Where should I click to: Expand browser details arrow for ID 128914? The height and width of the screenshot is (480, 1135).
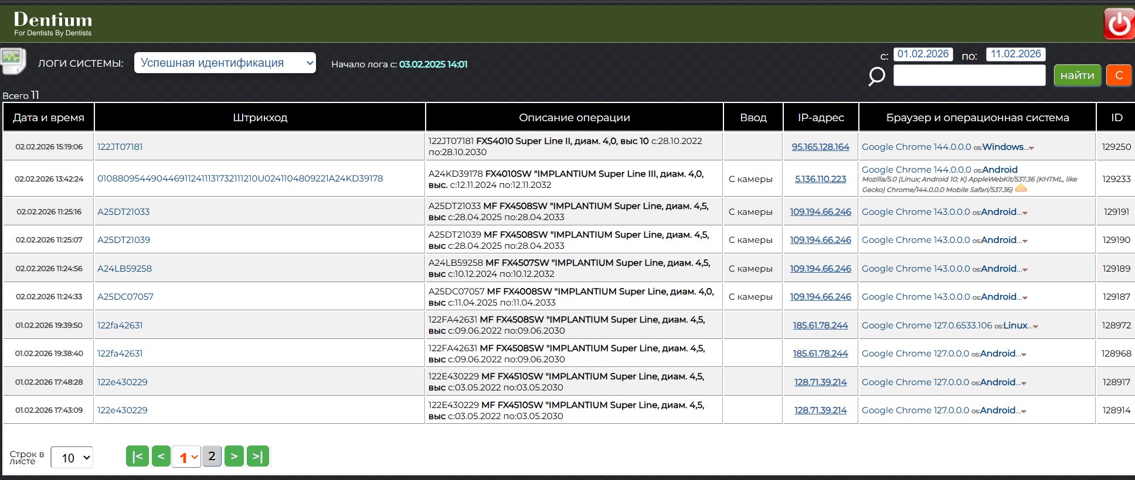[1024, 412]
